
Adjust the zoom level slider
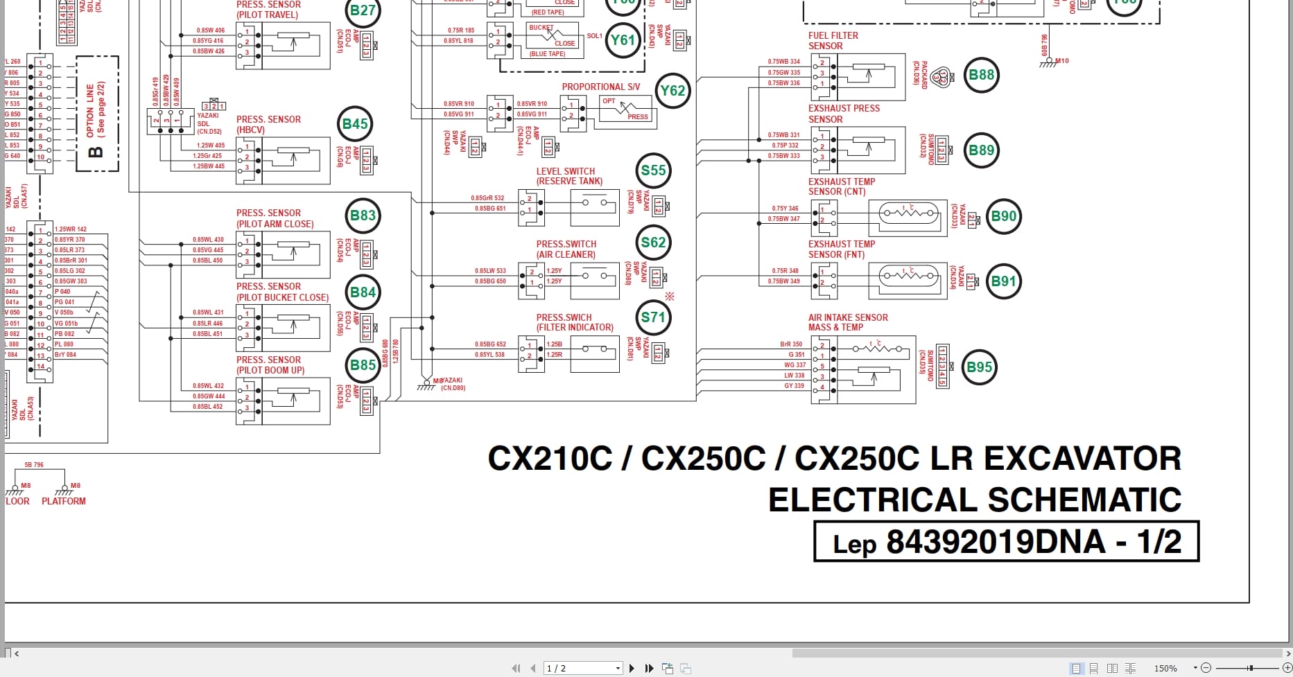[x=1250, y=668]
